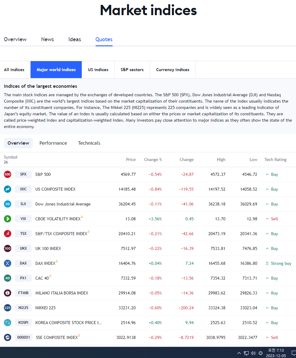Click the DAX blue X logo icon
This screenshot has height=358, width=296.
(8, 263)
